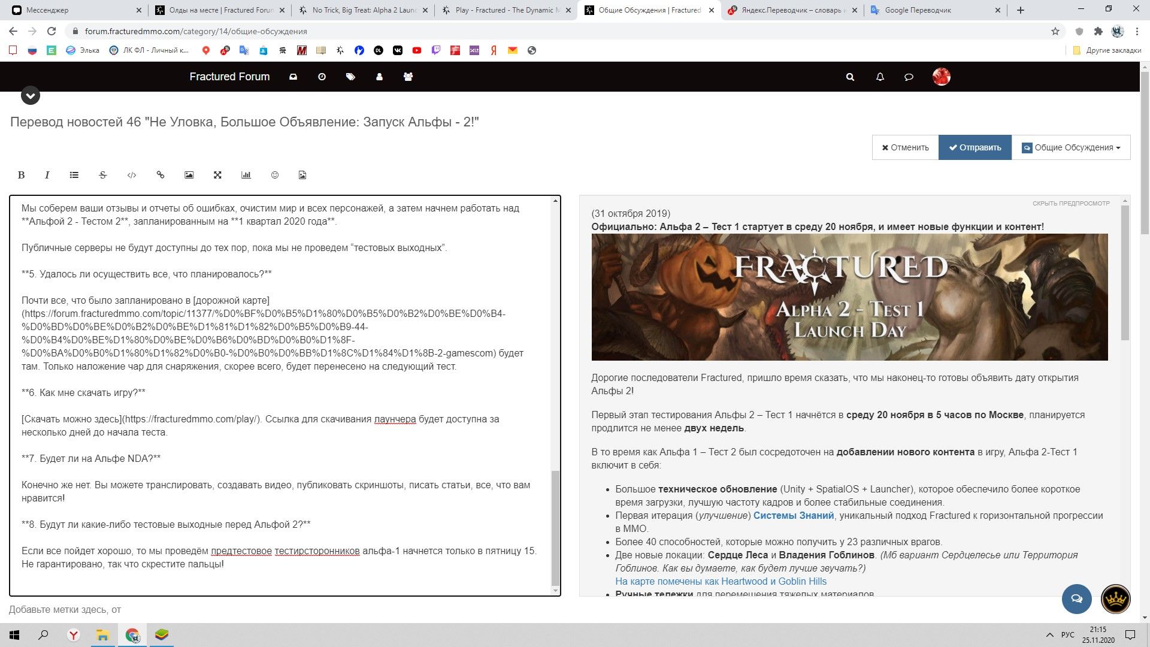Insert a bulleted list in composer

(x=74, y=175)
